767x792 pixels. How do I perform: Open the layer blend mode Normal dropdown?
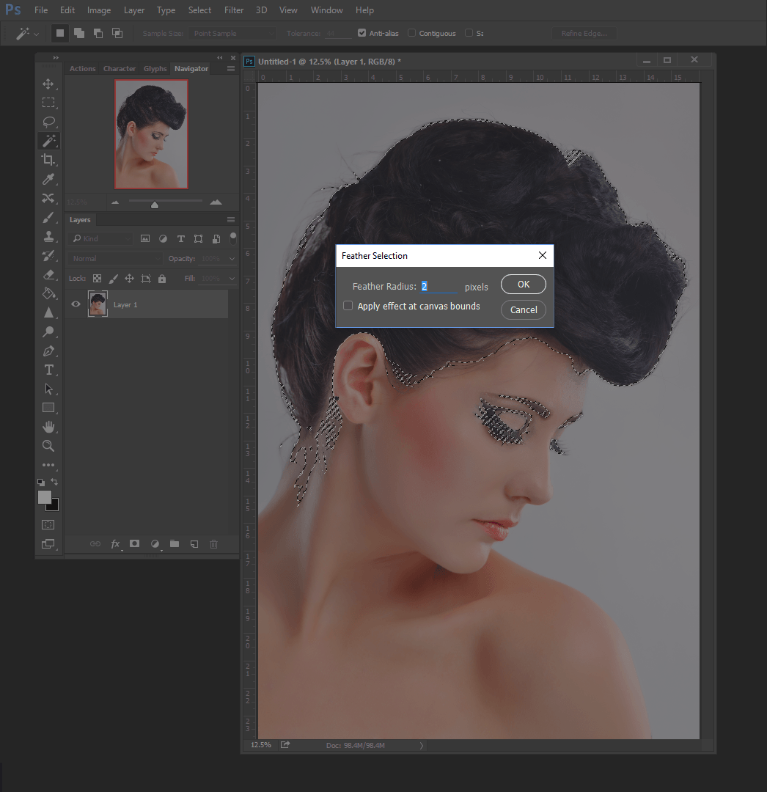115,259
